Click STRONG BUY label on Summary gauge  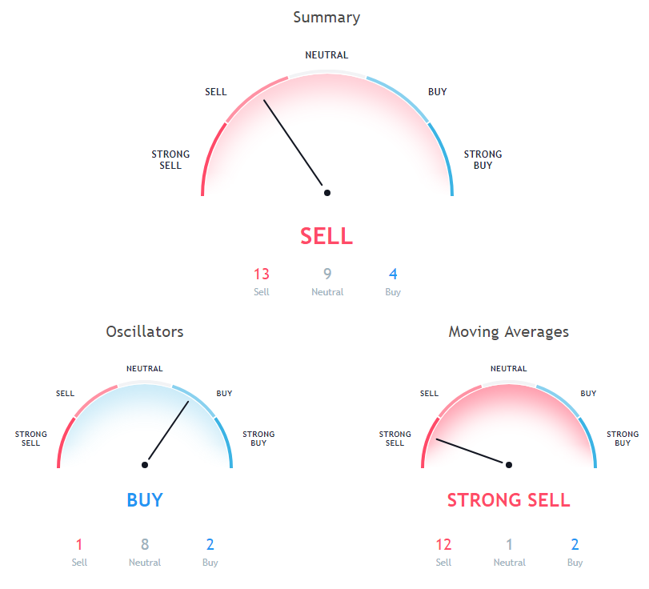pyautogui.click(x=483, y=160)
